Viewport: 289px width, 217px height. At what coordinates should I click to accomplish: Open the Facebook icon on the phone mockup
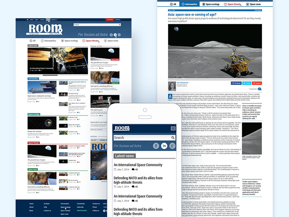tap(156, 146)
